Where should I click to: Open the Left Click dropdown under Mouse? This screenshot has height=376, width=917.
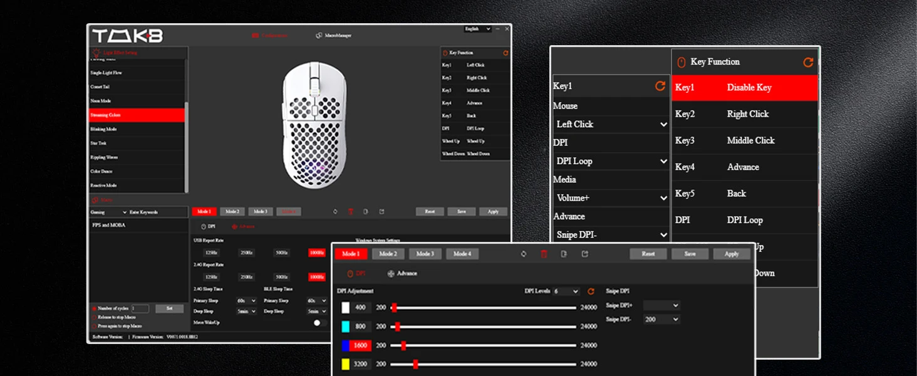pyautogui.click(x=611, y=124)
